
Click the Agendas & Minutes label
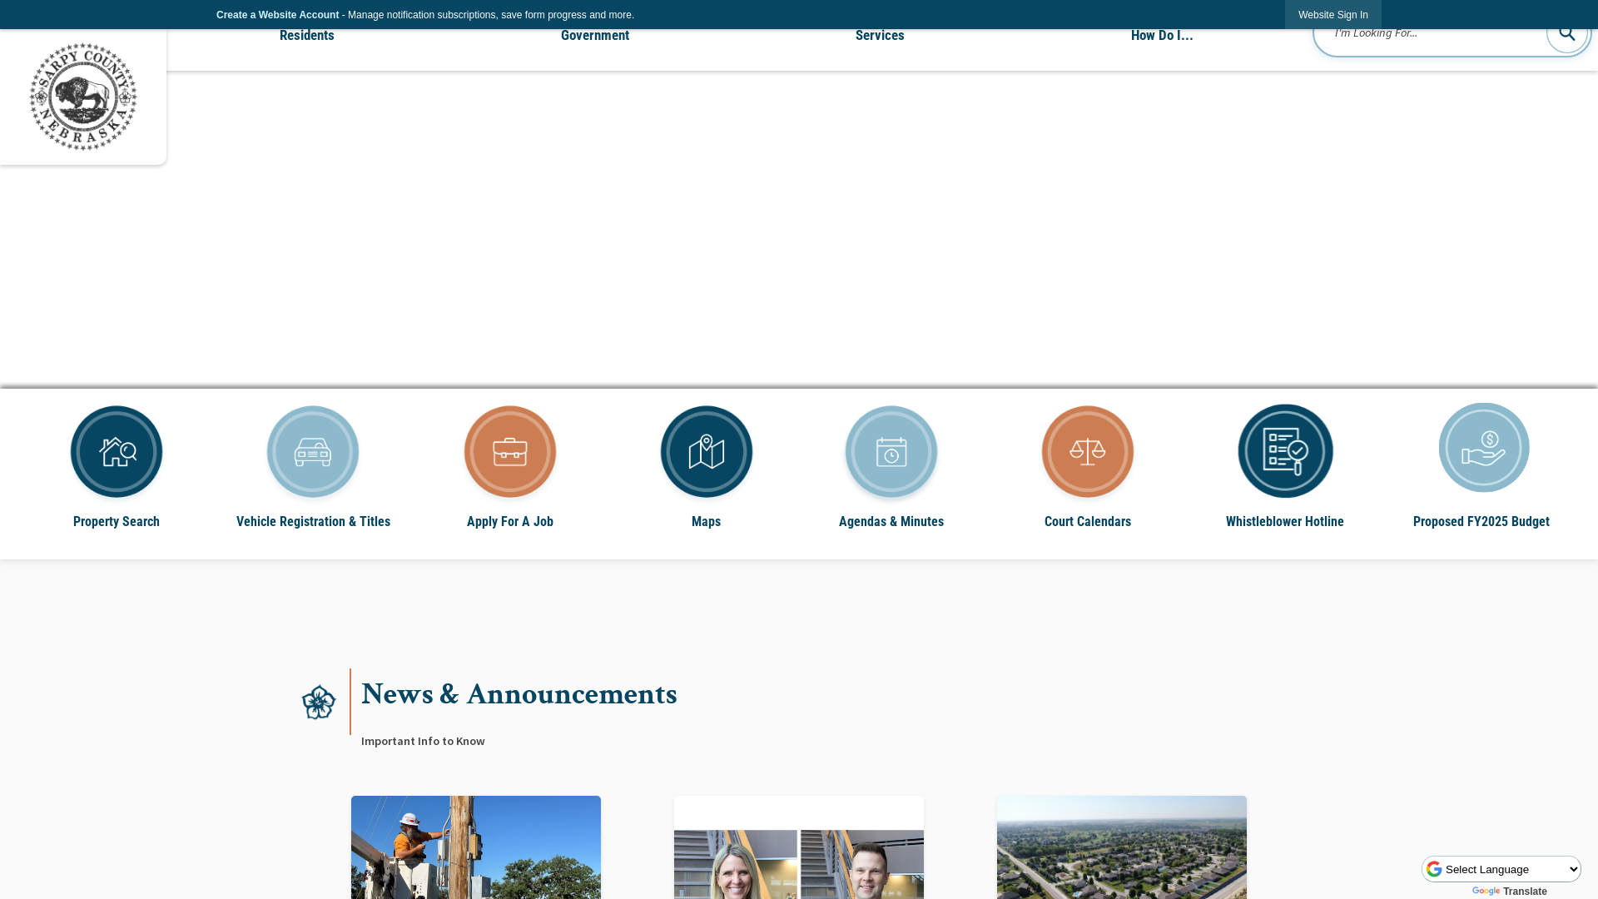891,522
